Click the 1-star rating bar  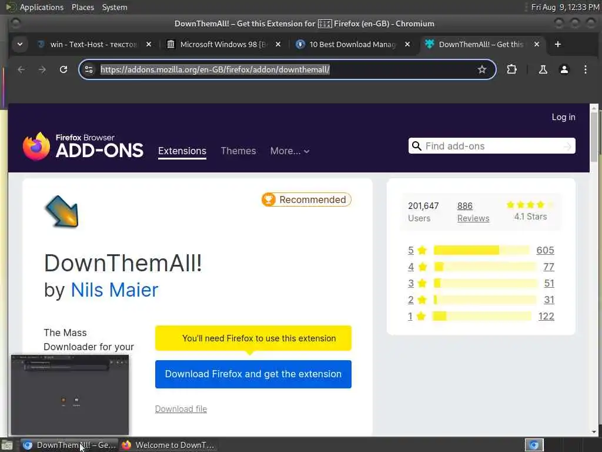[482, 316]
